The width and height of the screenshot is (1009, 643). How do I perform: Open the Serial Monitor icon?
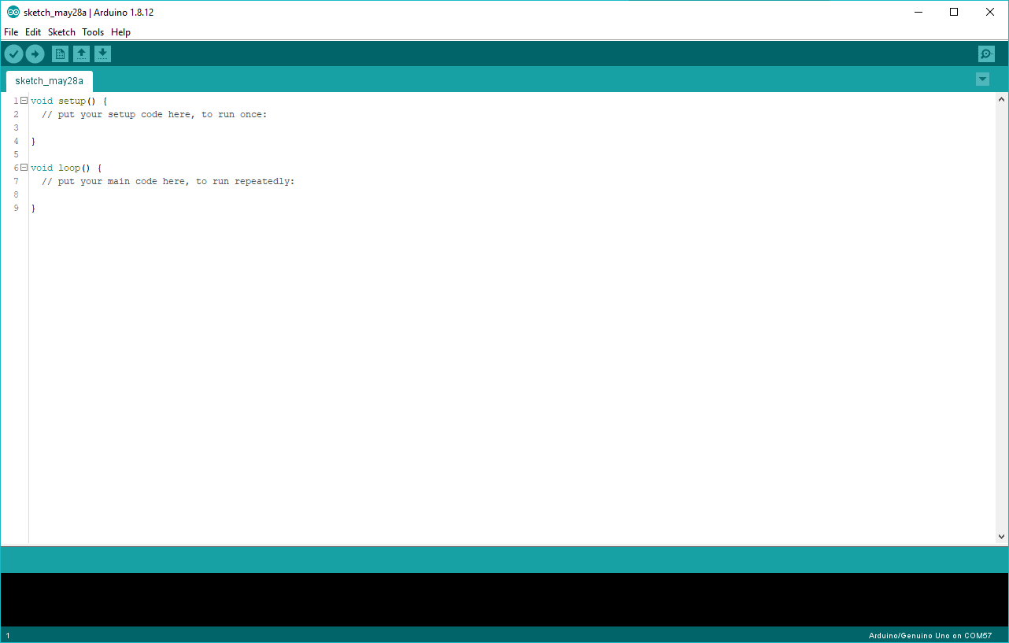click(985, 54)
